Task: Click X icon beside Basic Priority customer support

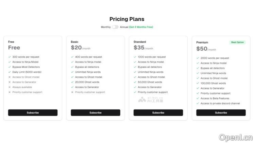Action: click(72, 92)
